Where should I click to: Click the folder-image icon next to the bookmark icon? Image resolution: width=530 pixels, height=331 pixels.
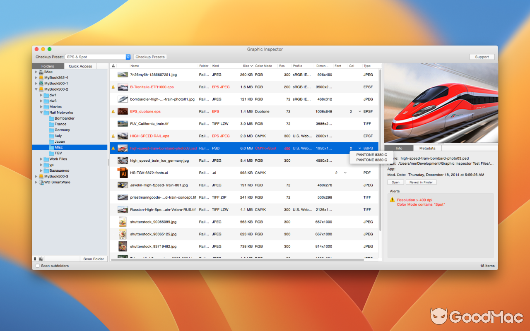[x=41, y=258]
